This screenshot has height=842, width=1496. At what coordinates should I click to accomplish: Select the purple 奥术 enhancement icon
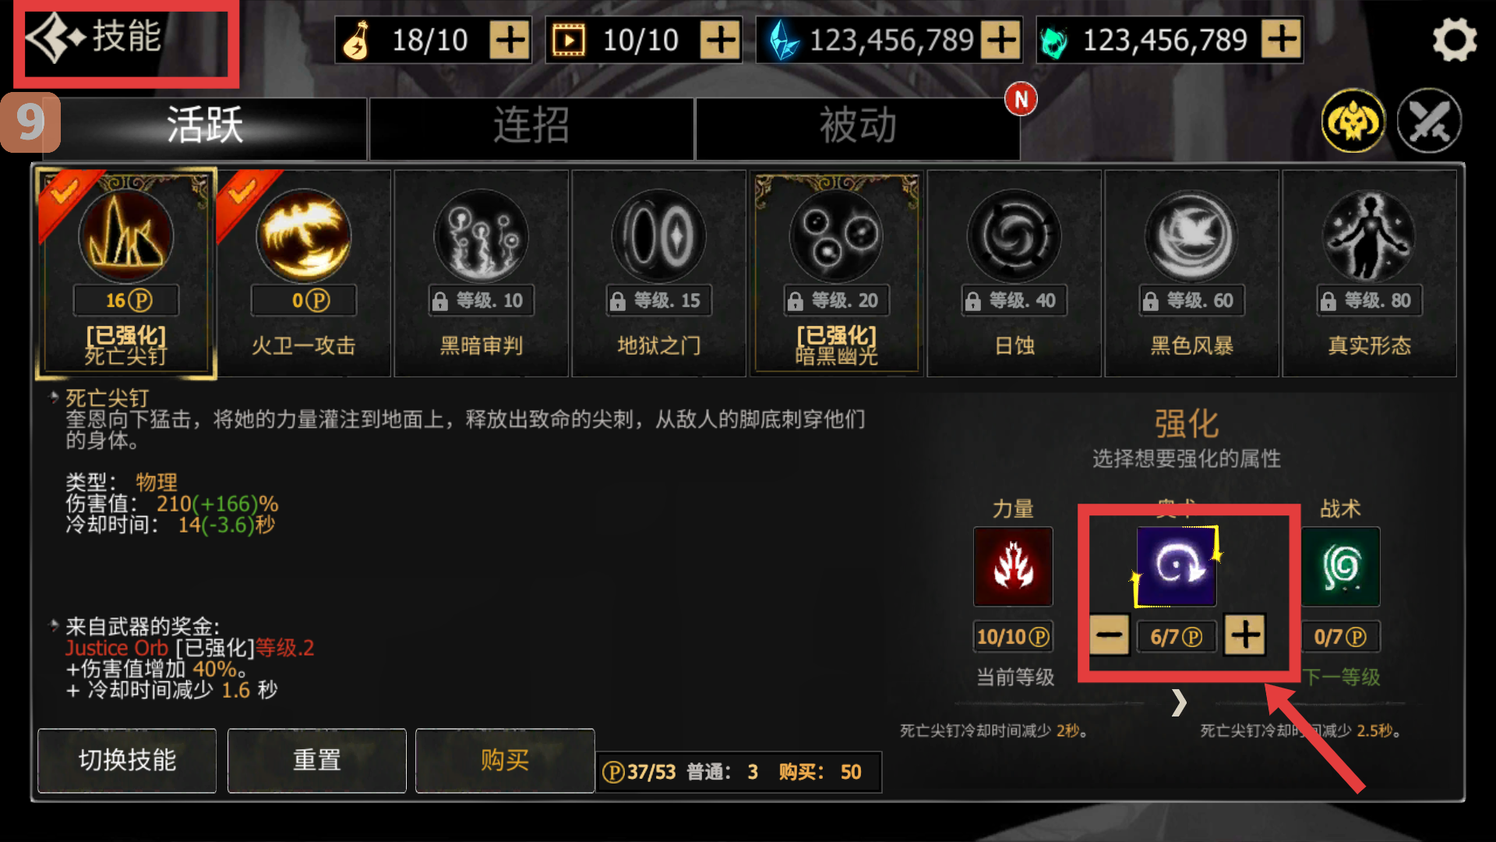point(1177,567)
